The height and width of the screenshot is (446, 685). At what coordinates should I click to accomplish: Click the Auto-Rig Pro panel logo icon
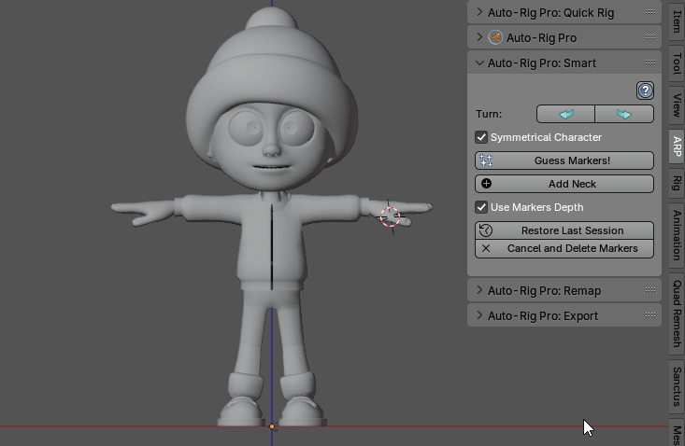click(495, 37)
